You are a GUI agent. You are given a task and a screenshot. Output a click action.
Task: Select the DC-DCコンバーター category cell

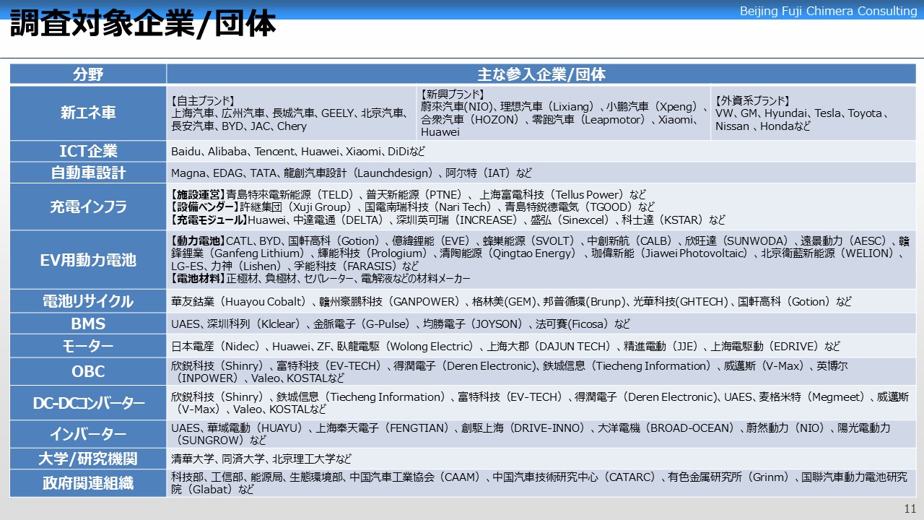point(88,403)
